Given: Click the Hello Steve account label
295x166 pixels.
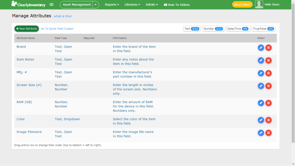Looking at the screenshot, I should coord(272,4).
